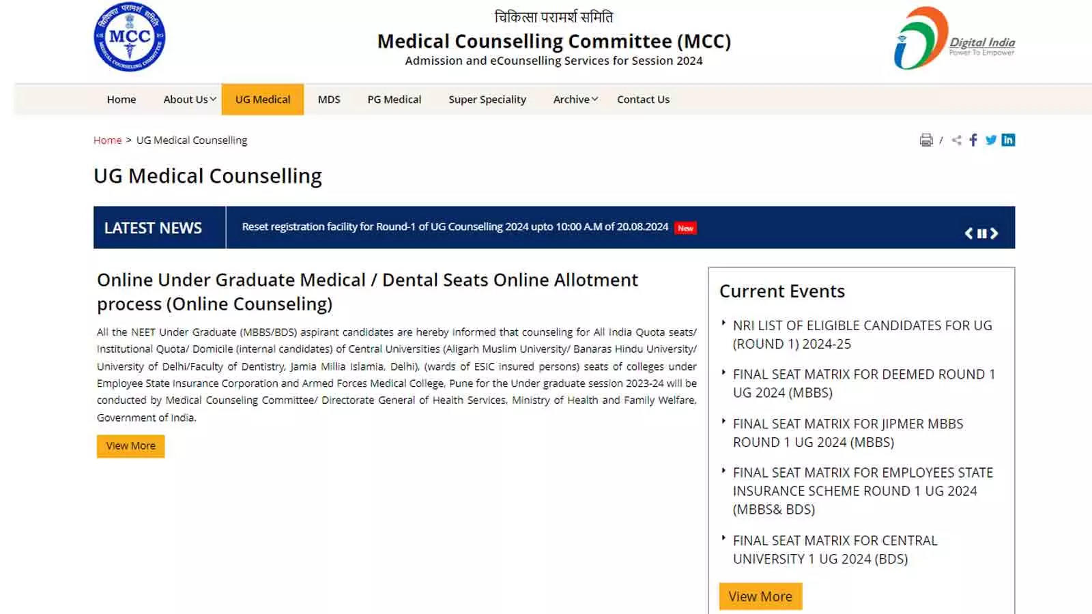
Task: Click Home breadcrumb link
Action: (107, 141)
